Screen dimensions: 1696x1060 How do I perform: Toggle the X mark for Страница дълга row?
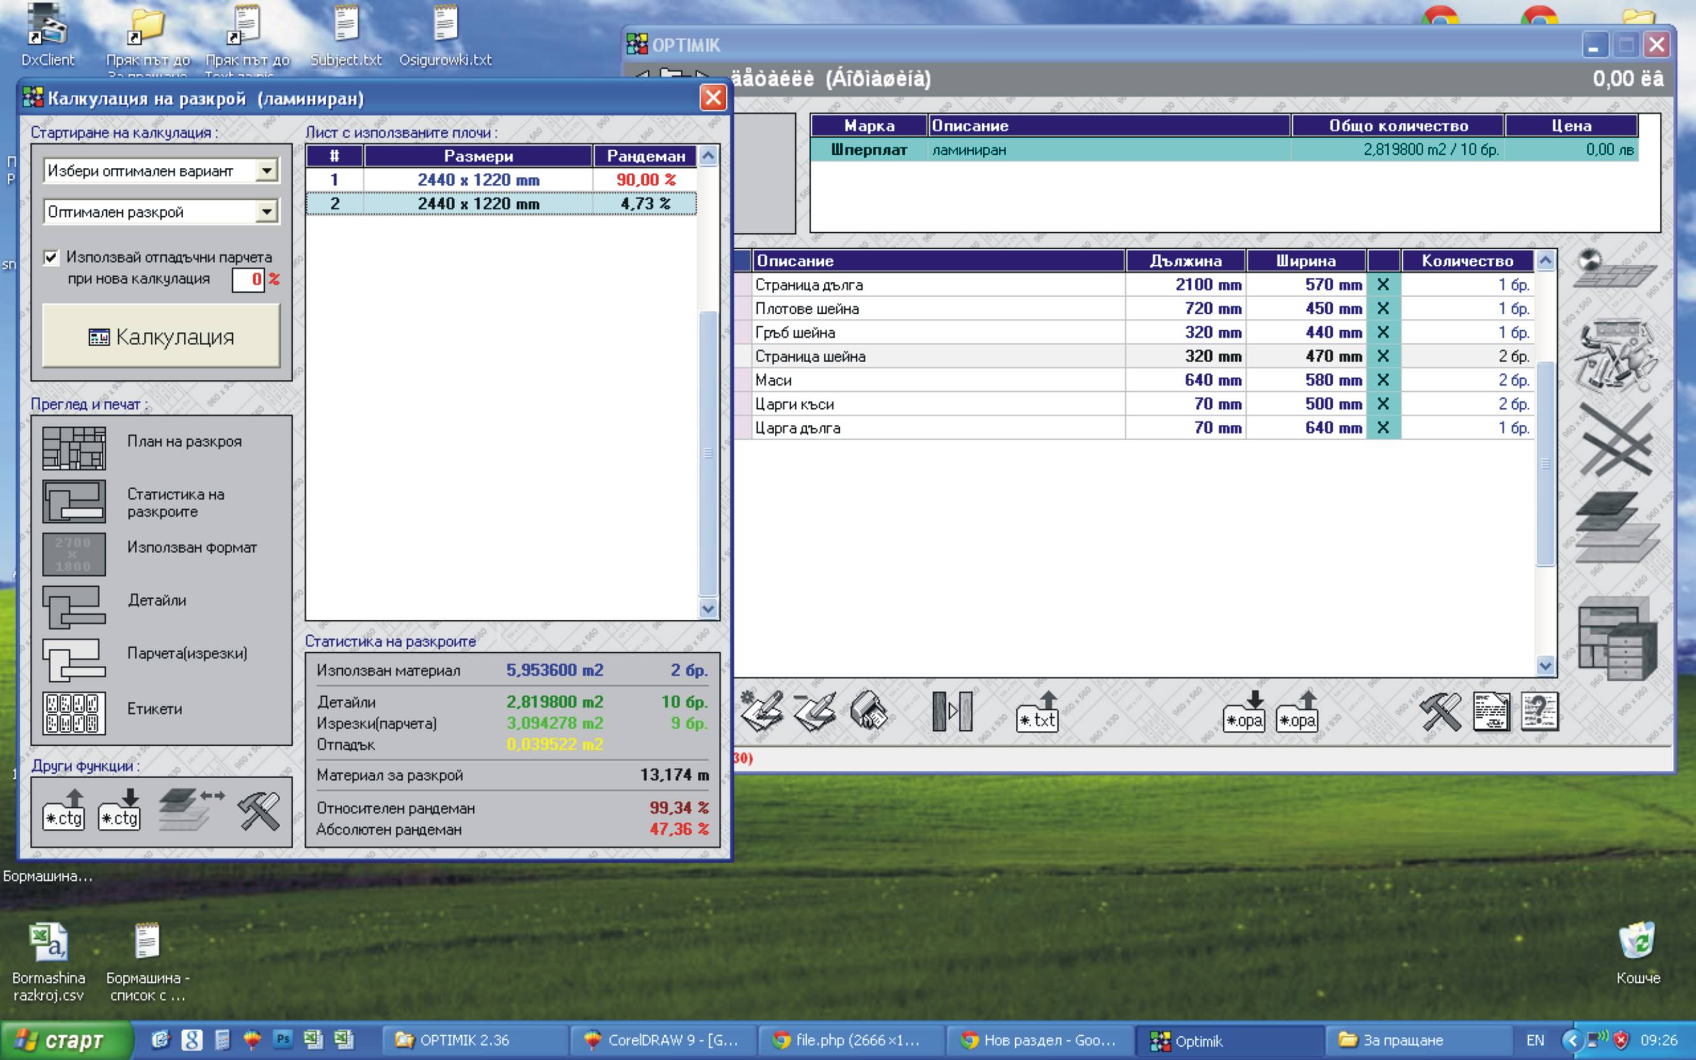pos(1383,284)
